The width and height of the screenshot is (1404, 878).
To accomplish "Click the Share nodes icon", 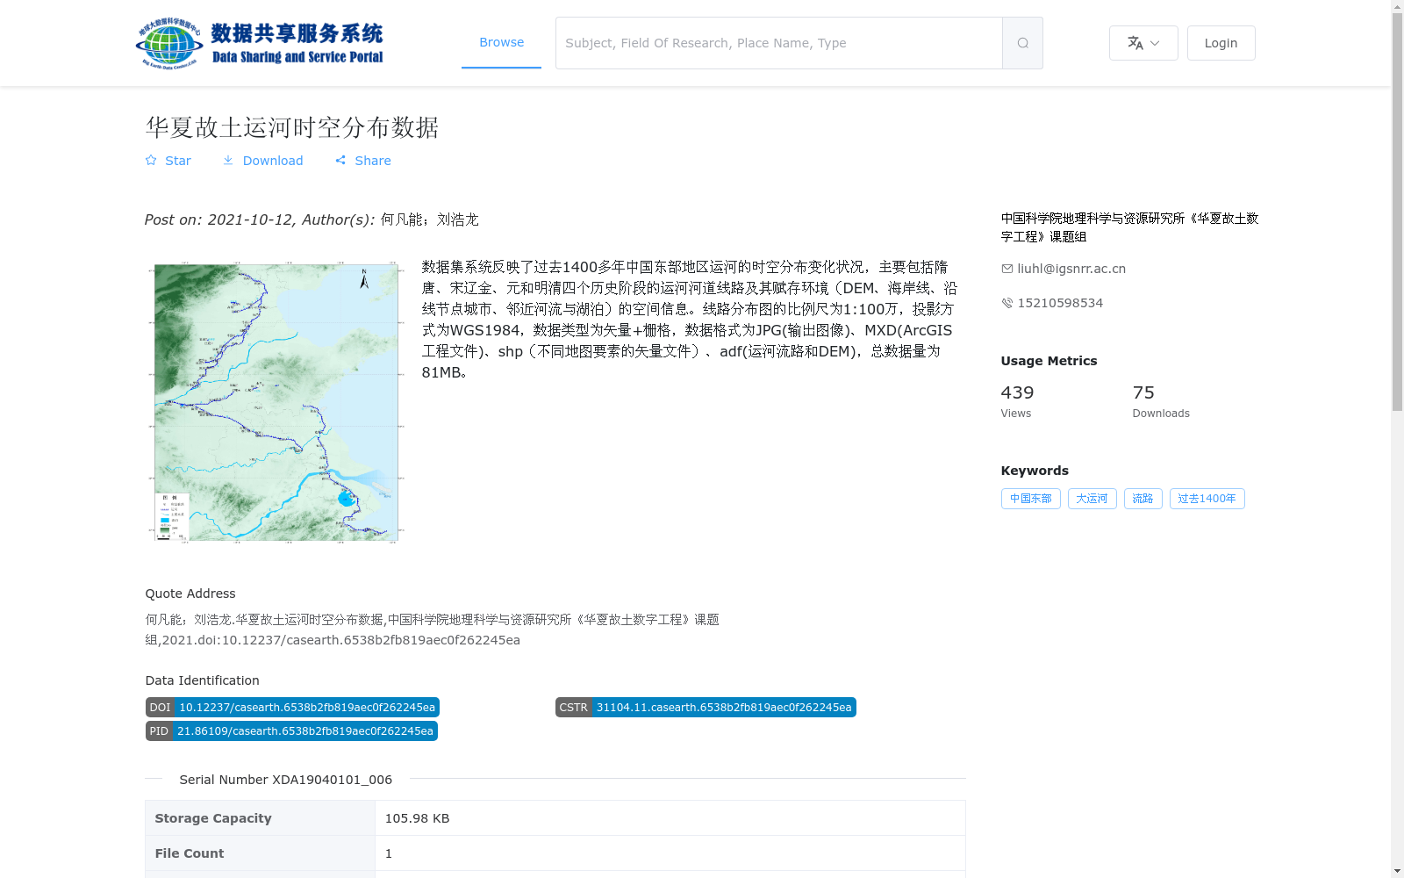I will (x=340, y=160).
